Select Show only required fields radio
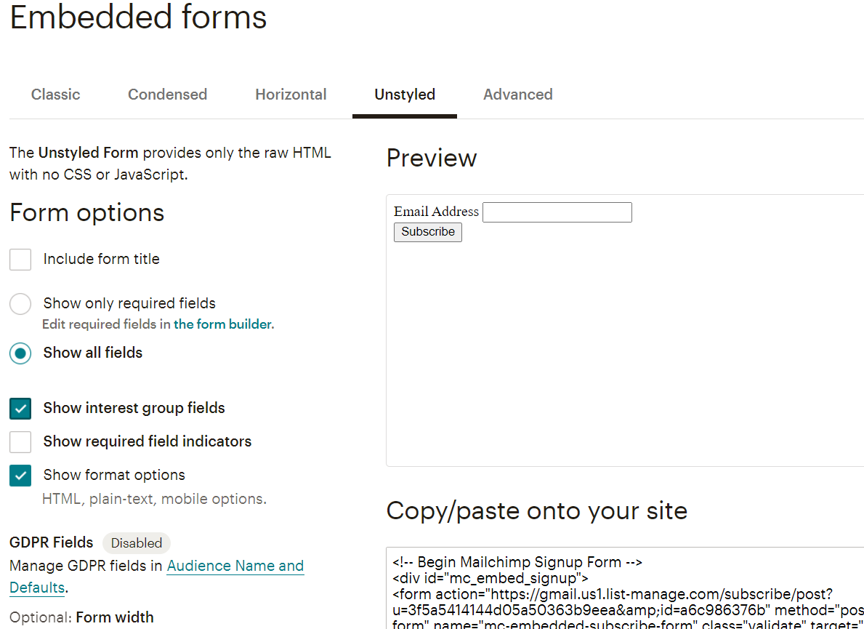 (20, 303)
